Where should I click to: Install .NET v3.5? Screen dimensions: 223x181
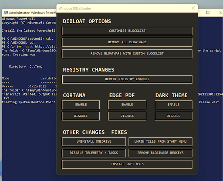point(127,164)
